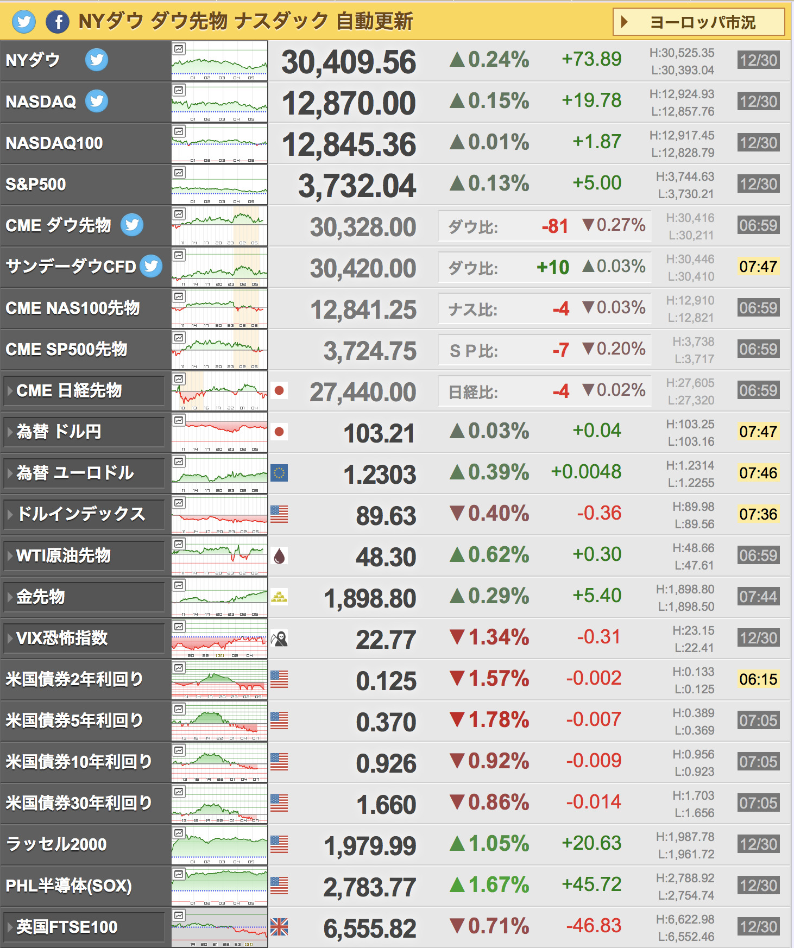Click the 07:47 time on サンデーダウCFD row
Viewport: 794px width, 948px height.
point(759,267)
